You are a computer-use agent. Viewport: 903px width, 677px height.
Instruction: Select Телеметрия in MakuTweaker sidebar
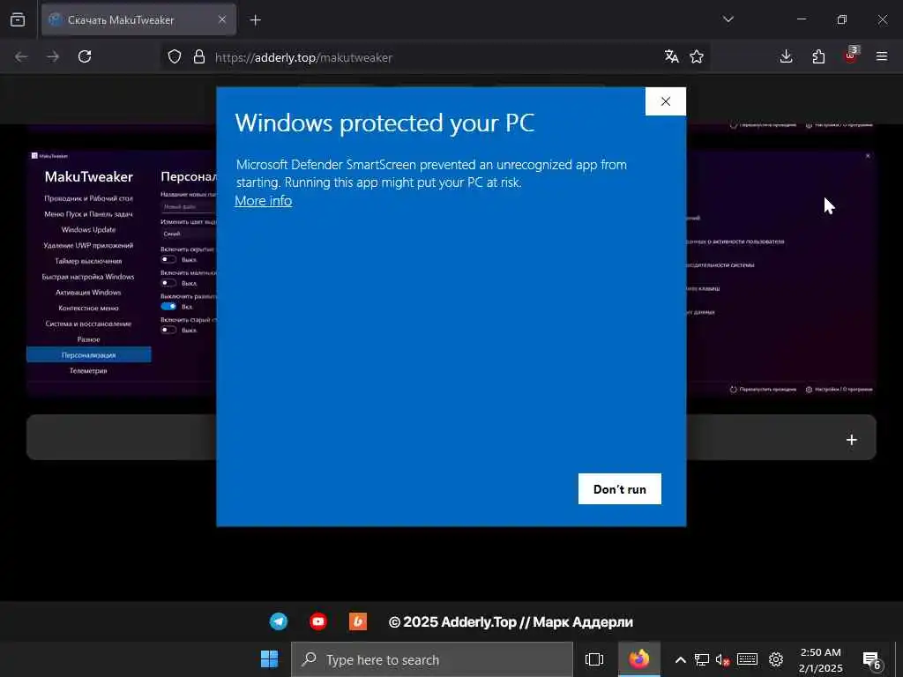89,371
